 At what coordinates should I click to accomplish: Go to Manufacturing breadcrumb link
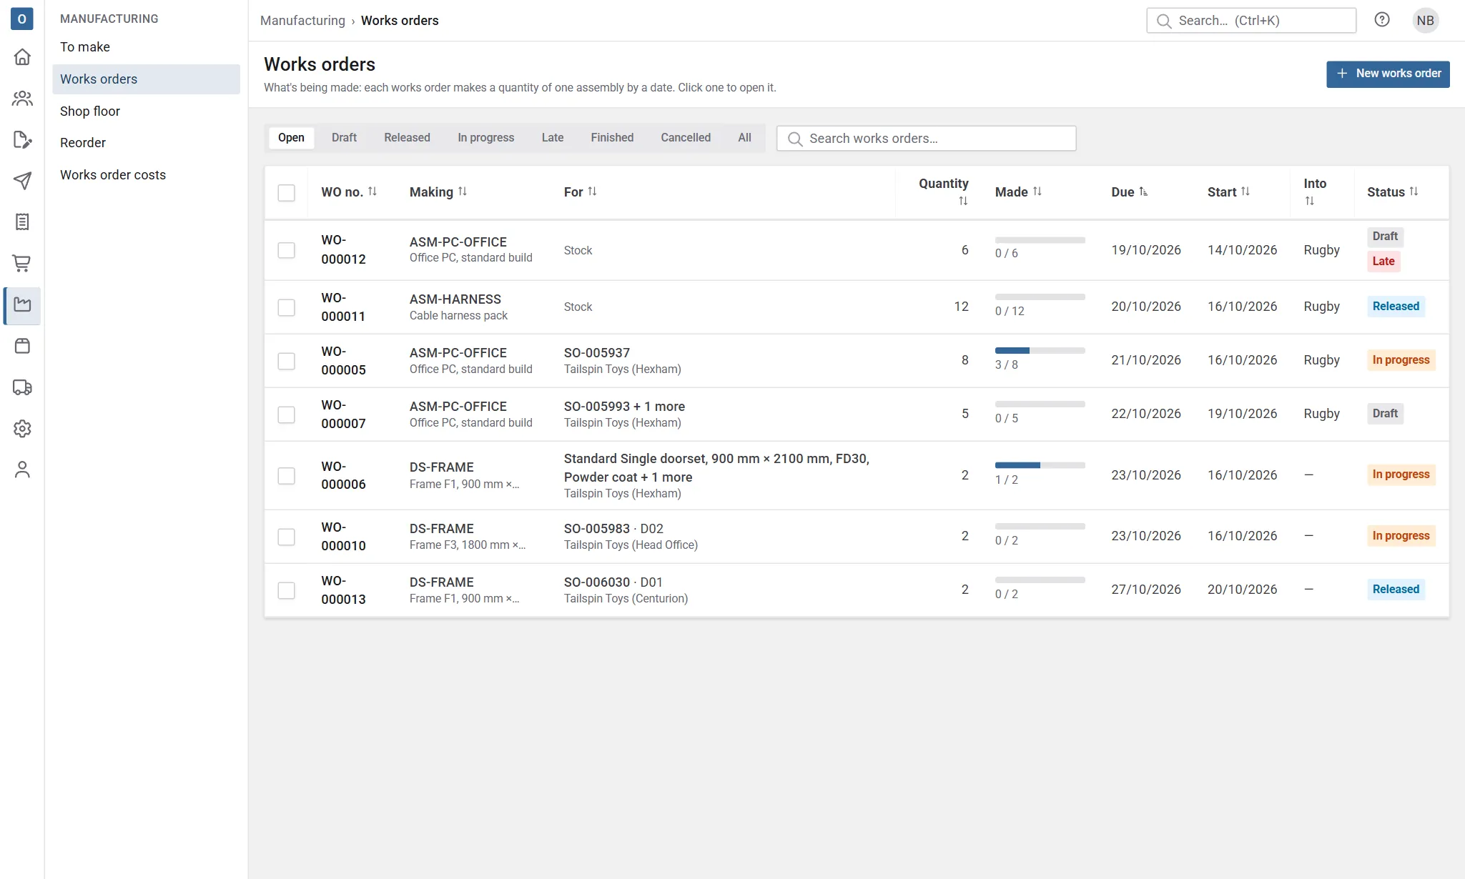(x=302, y=20)
